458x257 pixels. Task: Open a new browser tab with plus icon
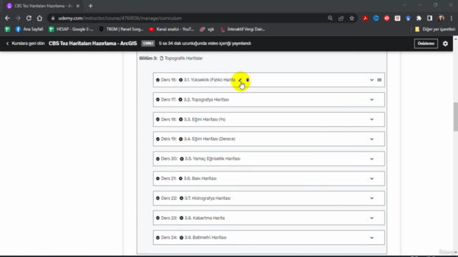(91, 6)
